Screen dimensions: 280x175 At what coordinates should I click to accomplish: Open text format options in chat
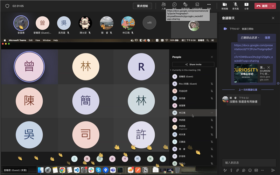[225, 170]
